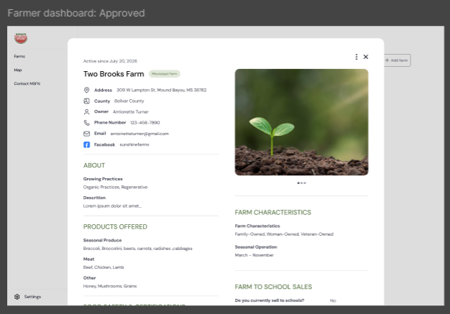Screen dimensions: 450x314
Task: Click Honey, Mushrooms, Grains text
Action: (x=110, y=286)
